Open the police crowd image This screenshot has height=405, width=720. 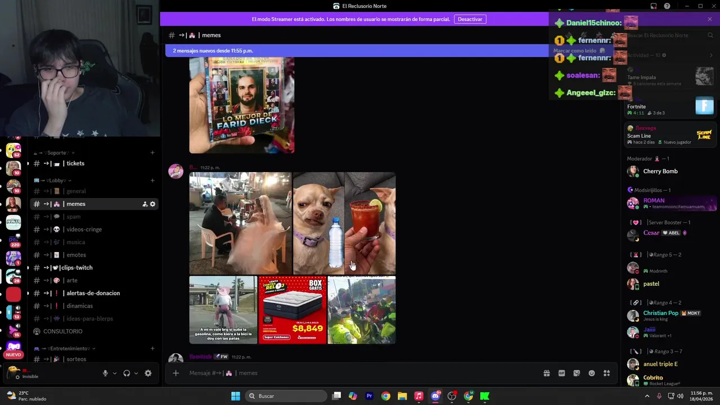(x=362, y=310)
